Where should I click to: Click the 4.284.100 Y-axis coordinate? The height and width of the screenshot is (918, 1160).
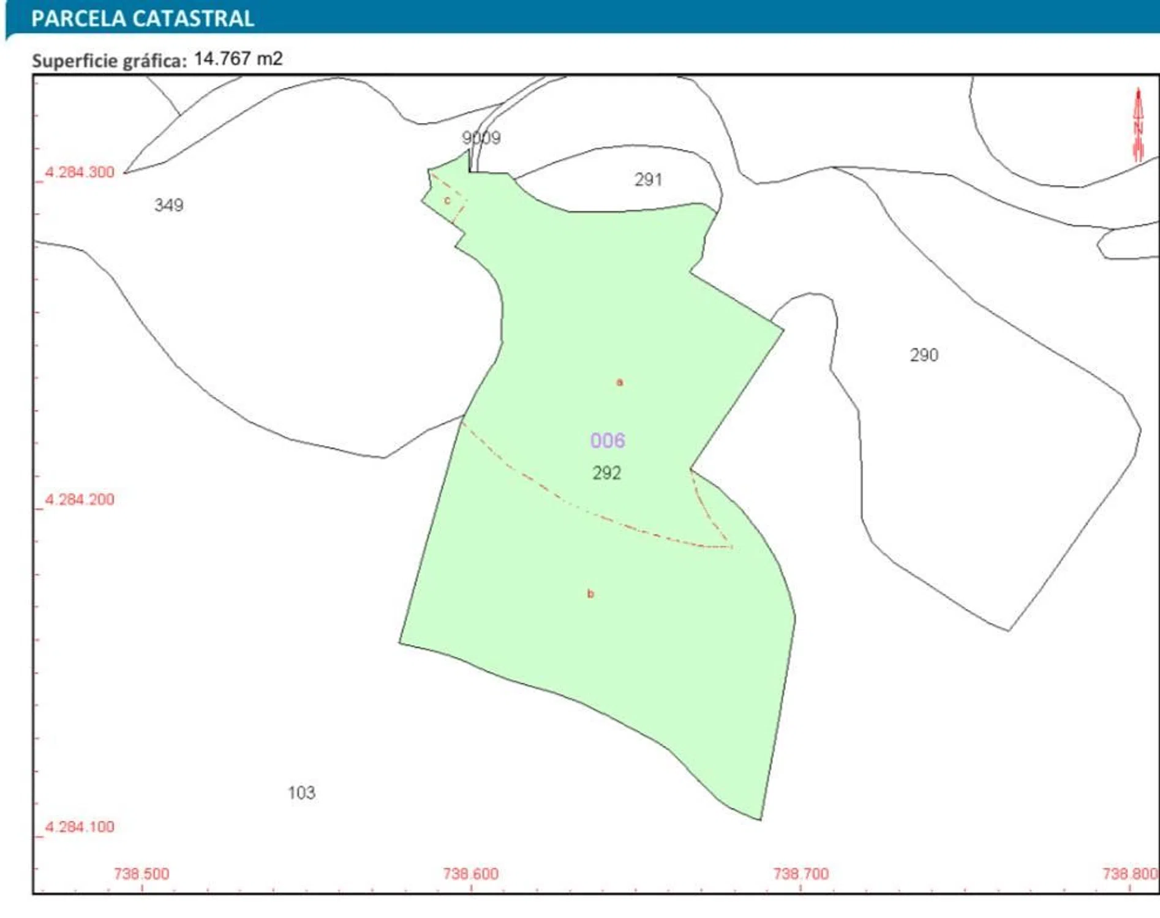80,827
